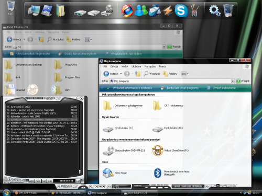Select playlist track 15. Arena 06.07.2007
This screenshot has width=262, height=196.
[42, 107]
